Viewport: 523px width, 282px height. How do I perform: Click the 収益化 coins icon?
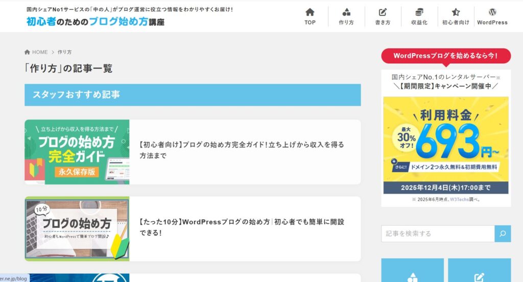[419, 13]
